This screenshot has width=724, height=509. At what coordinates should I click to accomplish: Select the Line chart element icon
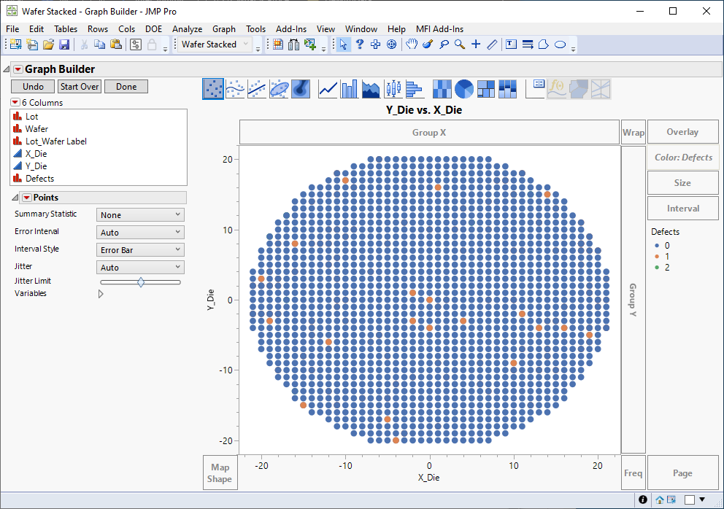coord(328,89)
